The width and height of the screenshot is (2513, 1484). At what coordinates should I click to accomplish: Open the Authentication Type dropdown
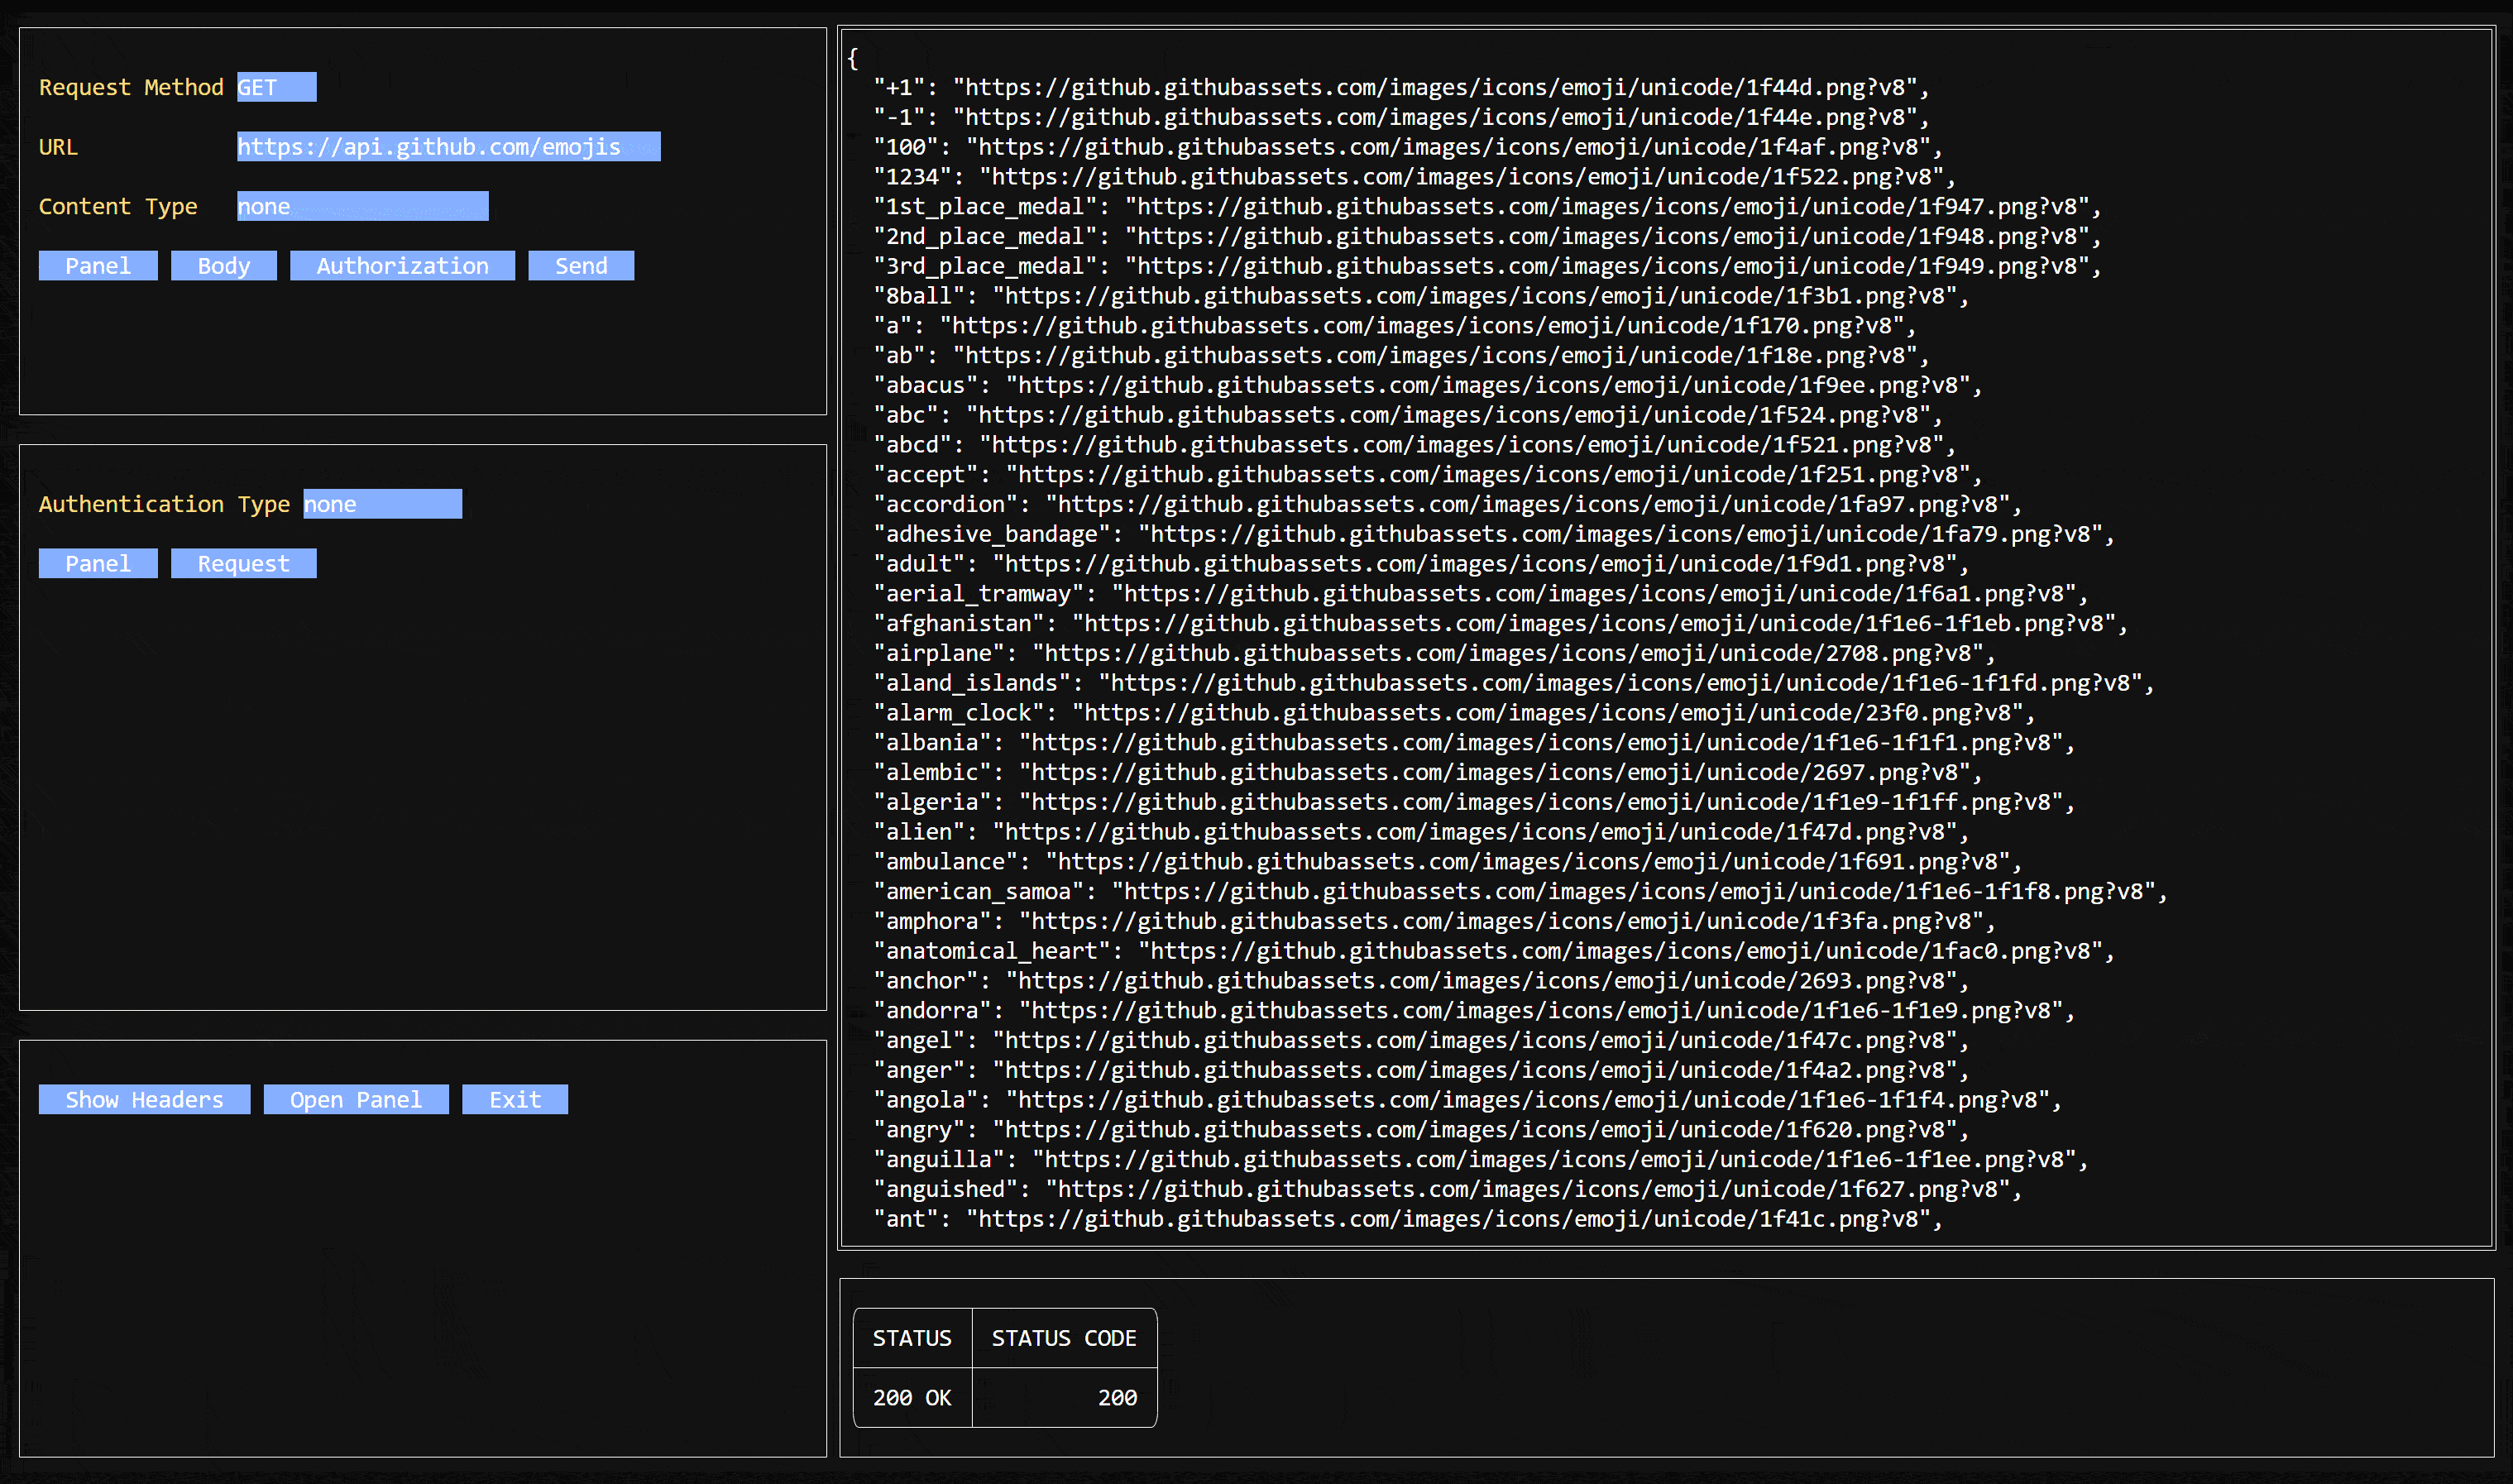tap(382, 503)
